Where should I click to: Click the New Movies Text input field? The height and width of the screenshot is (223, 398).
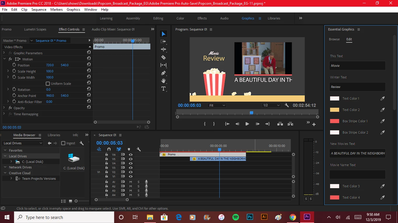click(x=357, y=153)
